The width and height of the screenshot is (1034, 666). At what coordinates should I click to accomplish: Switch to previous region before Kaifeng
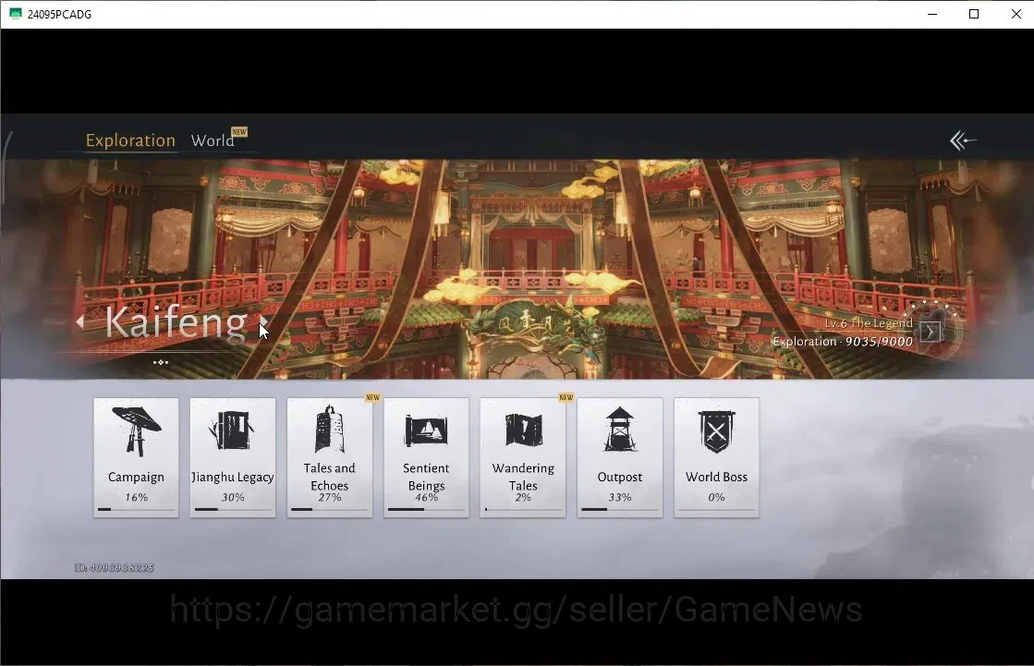pyautogui.click(x=79, y=321)
